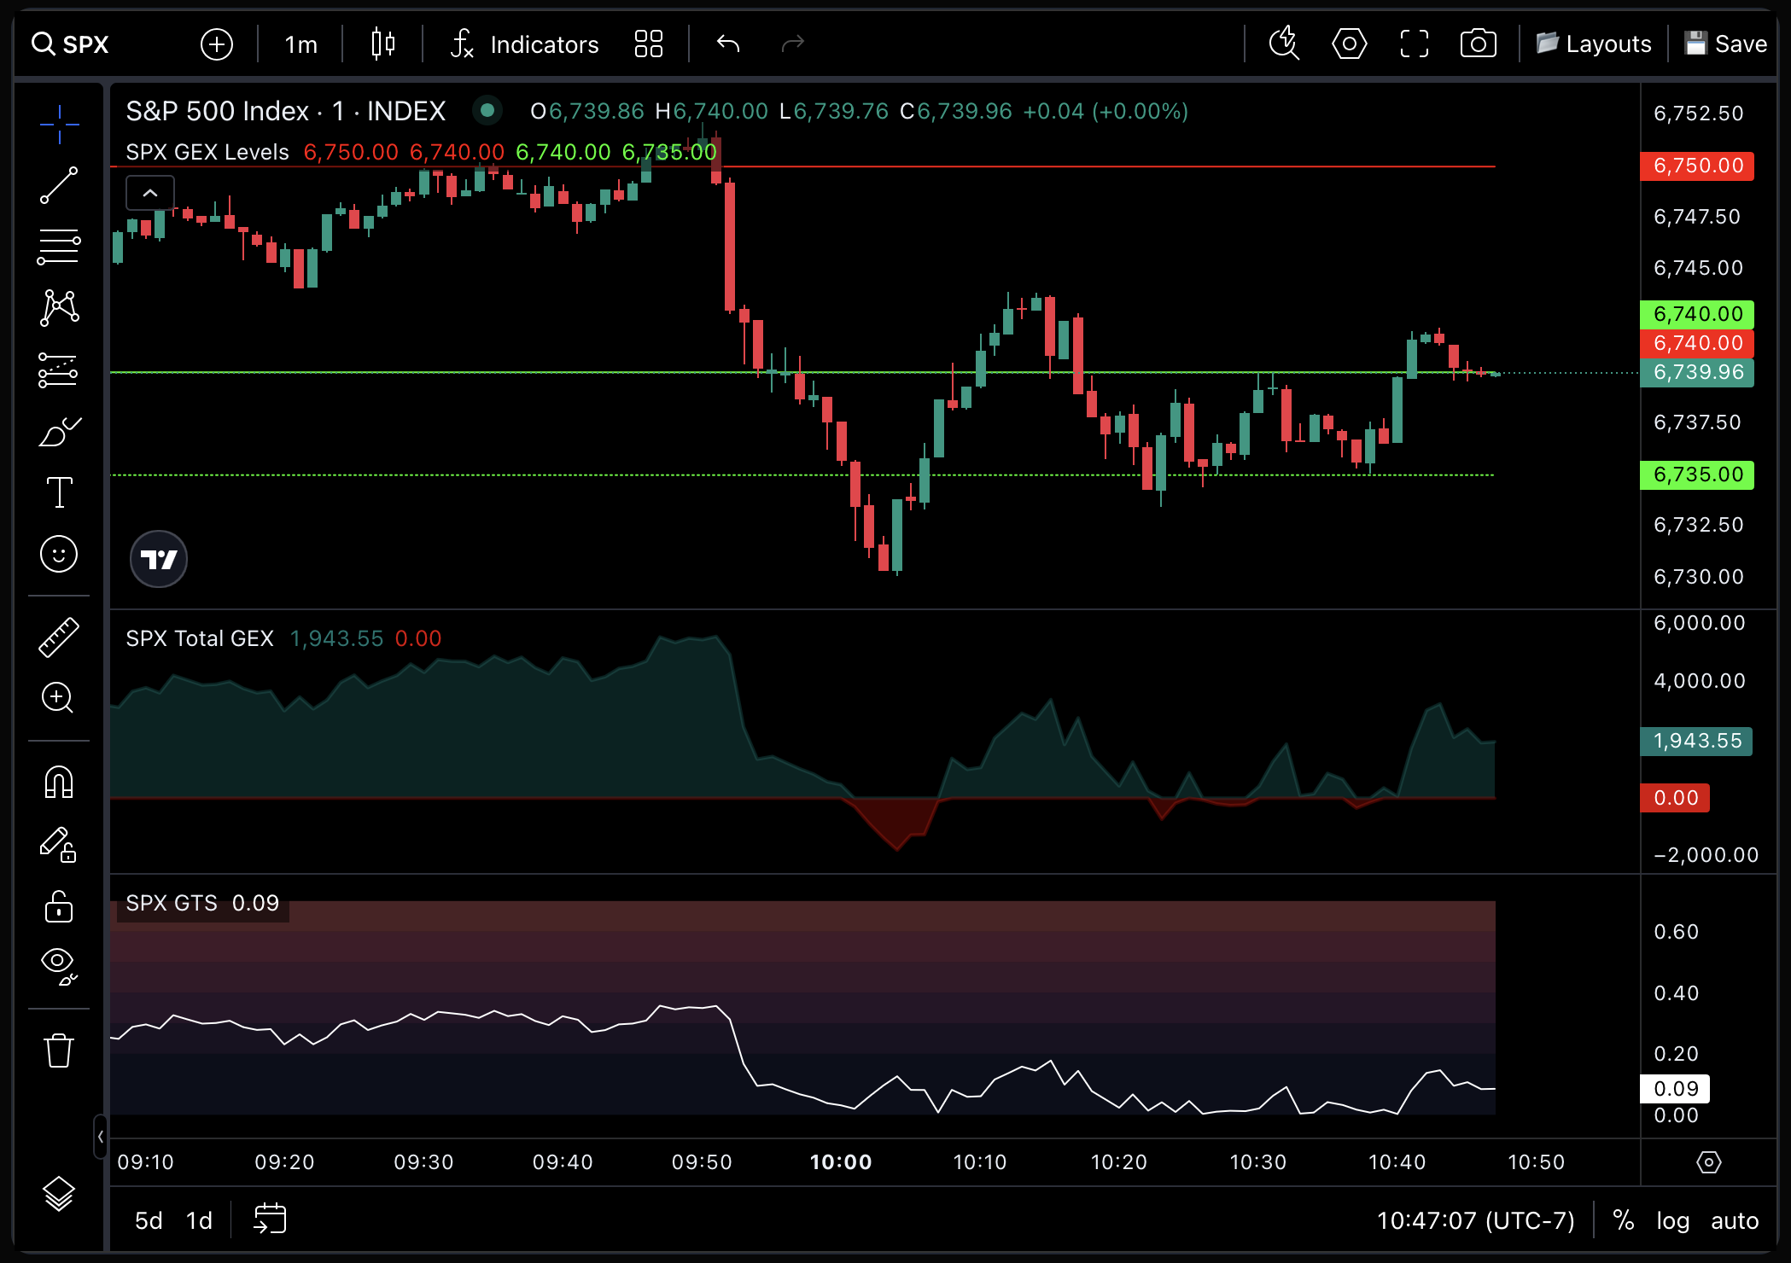Set the range to 5d
1791x1263 pixels.
149,1221
